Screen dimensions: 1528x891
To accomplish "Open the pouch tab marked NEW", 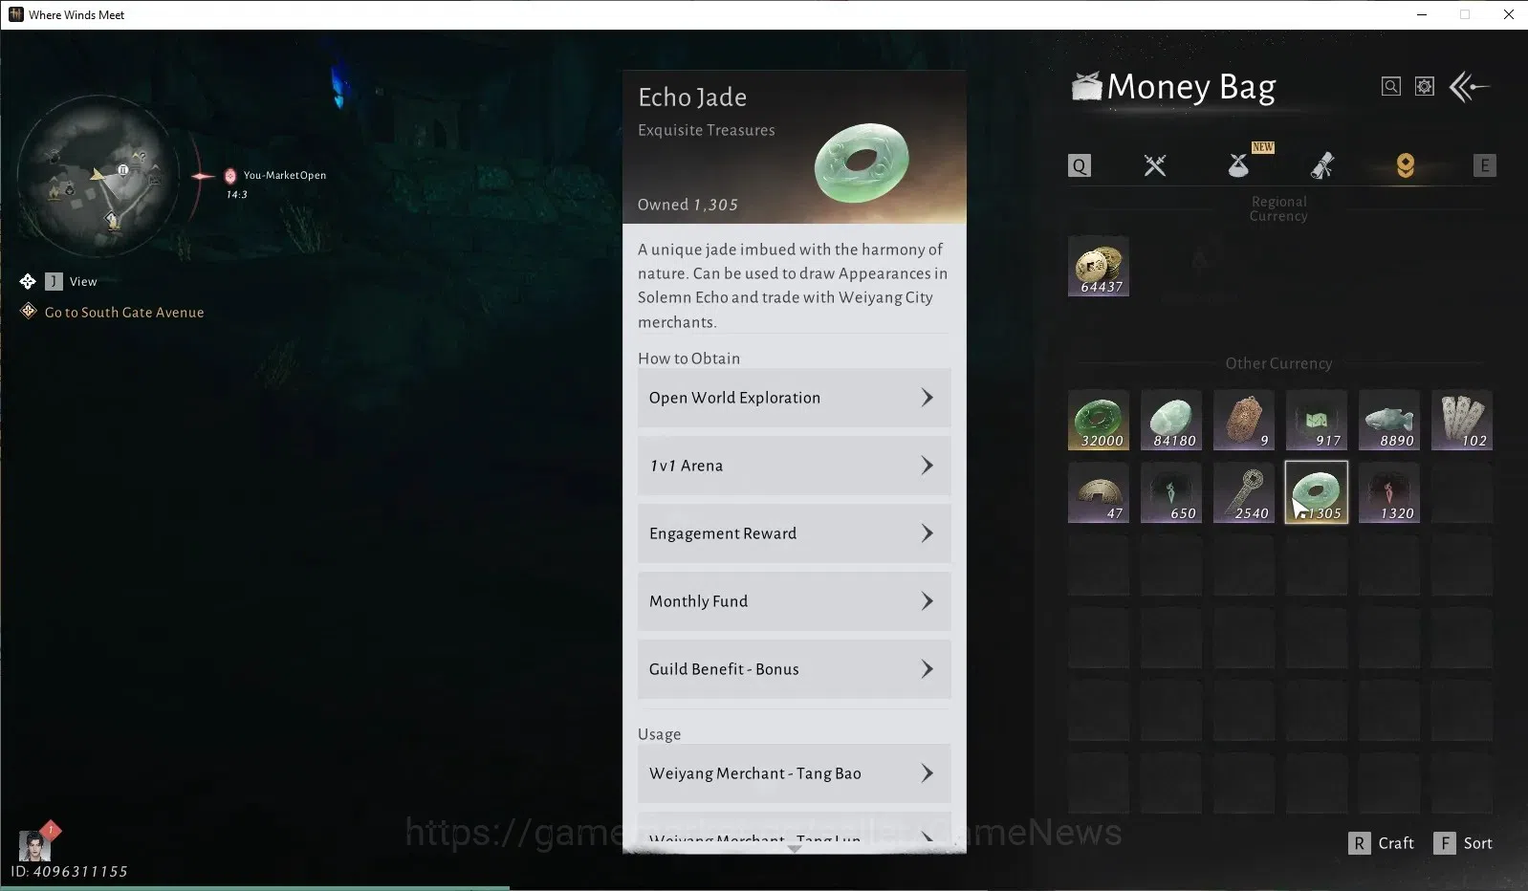I will coord(1239,165).
